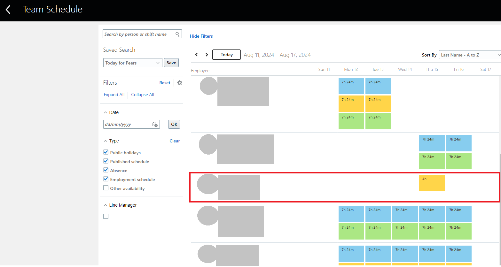
Task: Click Expand All link
Action: (x=114, y=95)
